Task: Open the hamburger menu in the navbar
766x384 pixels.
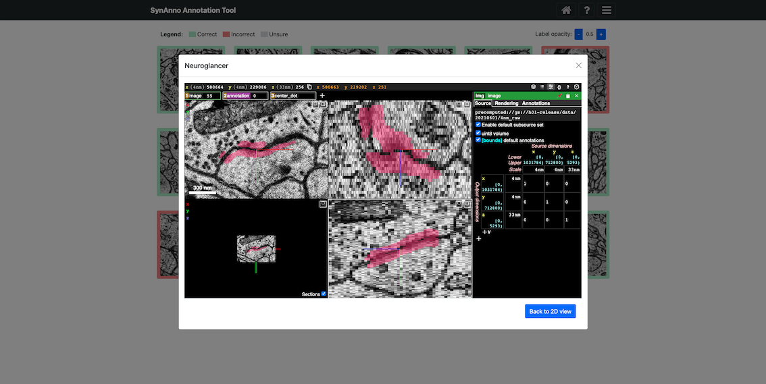Action: pyautogui.click(x=607, y=10)
